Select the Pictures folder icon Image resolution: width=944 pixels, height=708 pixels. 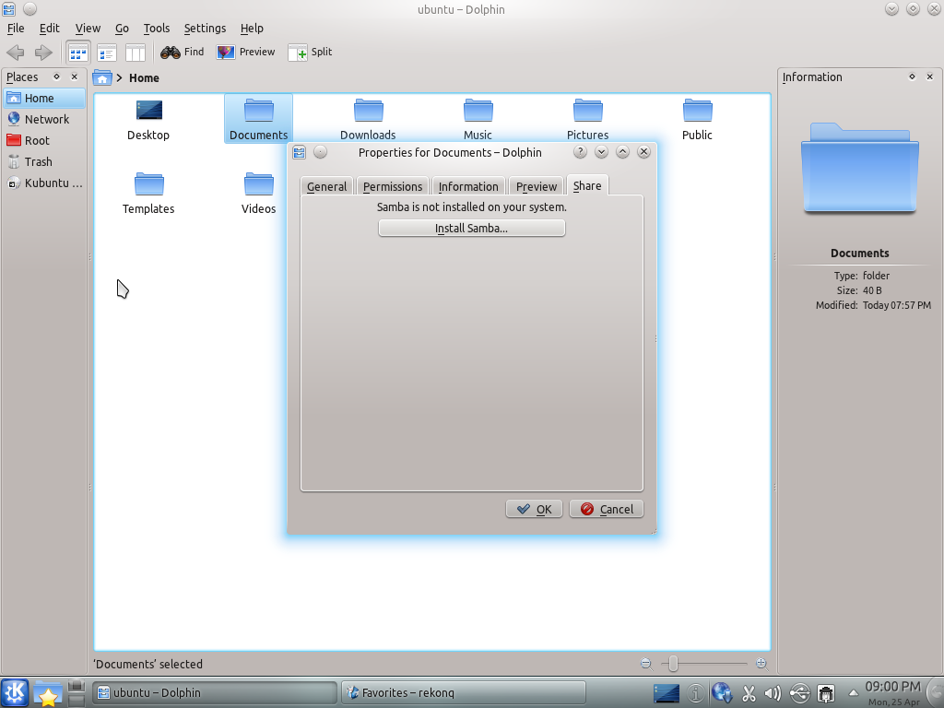587,111
